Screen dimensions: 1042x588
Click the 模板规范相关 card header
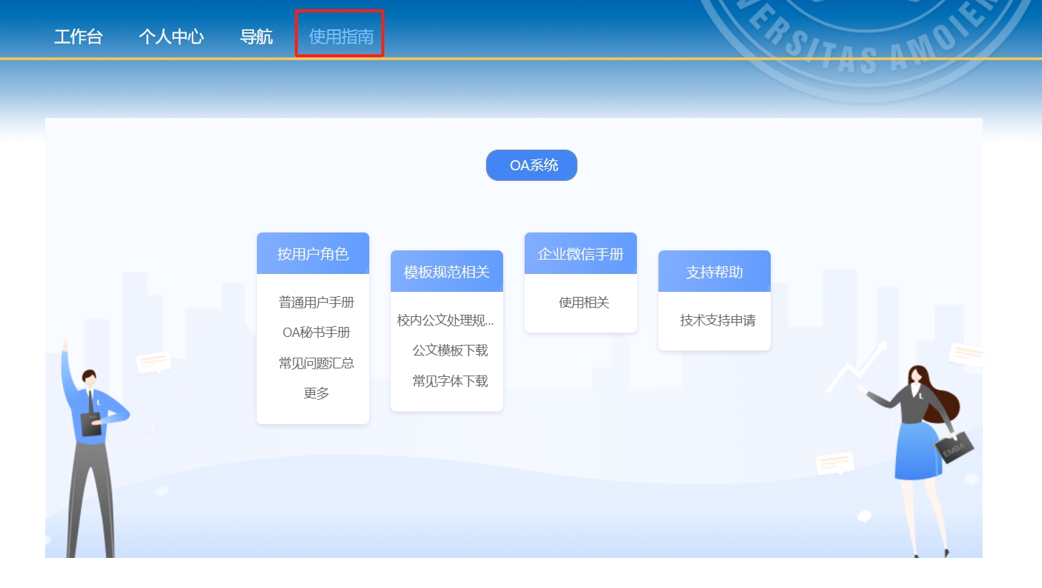(447, 272)
